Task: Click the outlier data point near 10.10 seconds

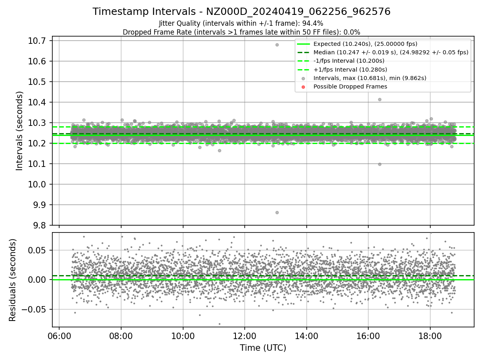Action: coord(380,164)
